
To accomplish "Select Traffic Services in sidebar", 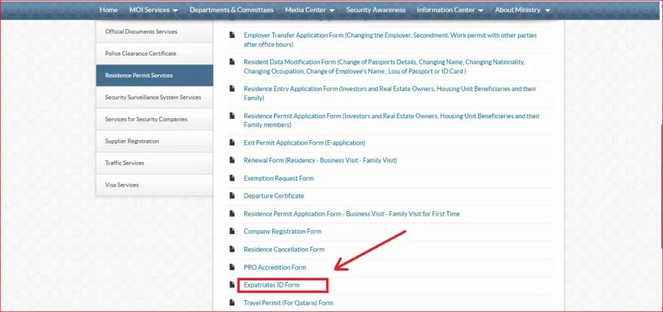I will tap(154, 163).
